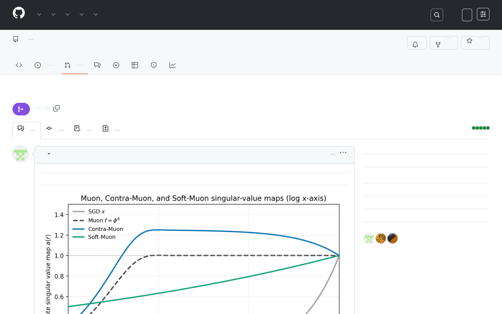The height and width of the screenshot is (314, 502).
Task: Click the green participant avatar in sidebar
Action: (369, 238)
